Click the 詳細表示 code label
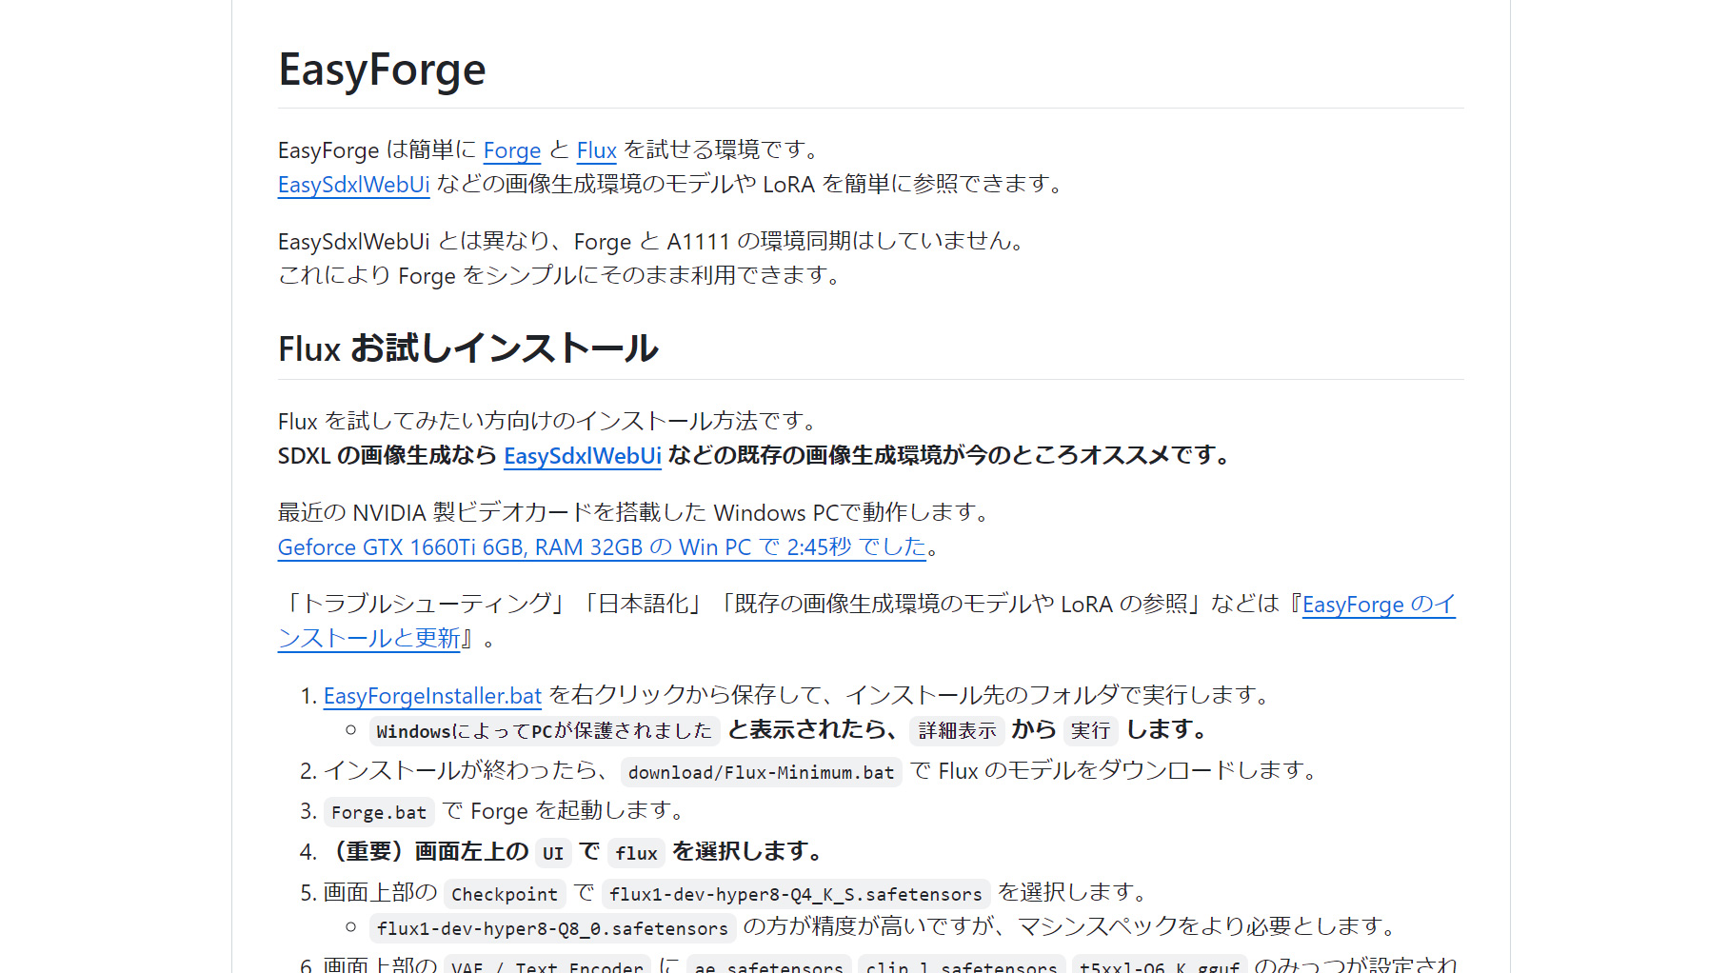1728x973 pixels. [x=957, y=730]
